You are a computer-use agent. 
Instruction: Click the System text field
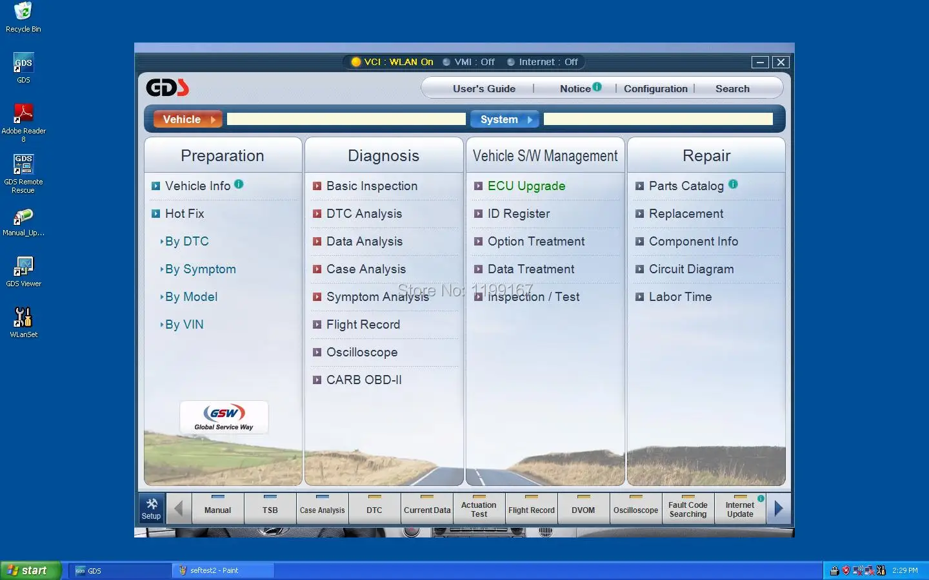click(x=658, y=119)
